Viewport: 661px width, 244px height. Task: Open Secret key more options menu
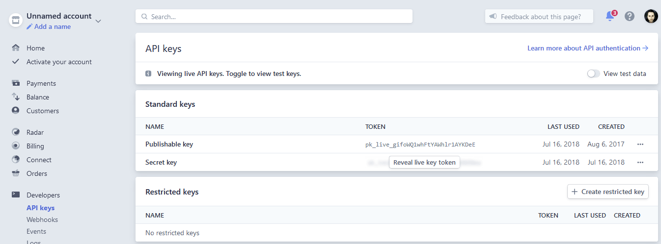tap(640, 162)
